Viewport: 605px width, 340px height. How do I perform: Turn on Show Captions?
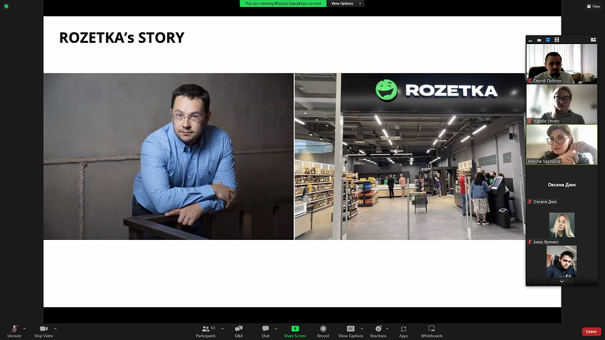click(350, 331)
